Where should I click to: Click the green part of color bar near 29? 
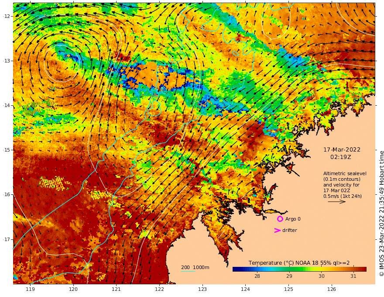click(289, 269)
